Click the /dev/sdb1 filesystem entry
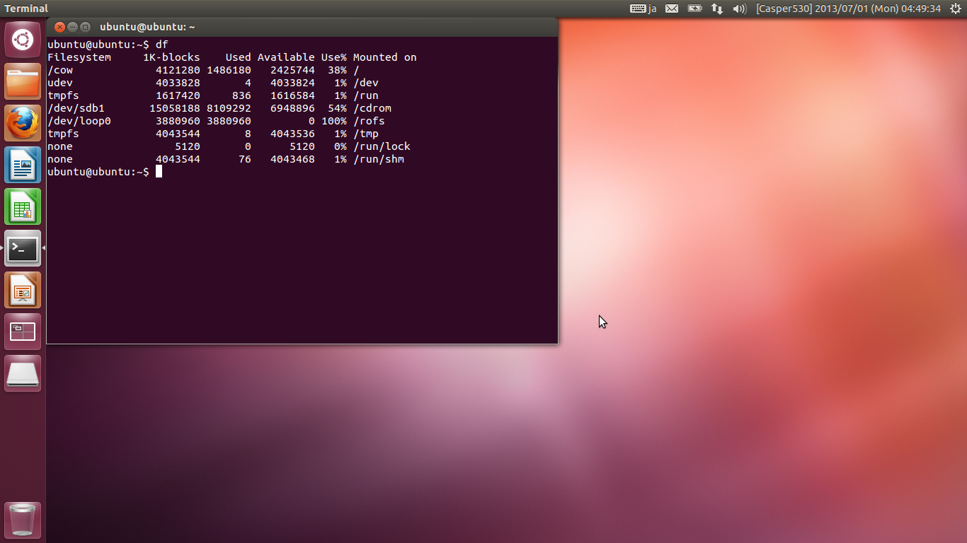The height and width of the screenshot is (543, 967). (76, 108)
